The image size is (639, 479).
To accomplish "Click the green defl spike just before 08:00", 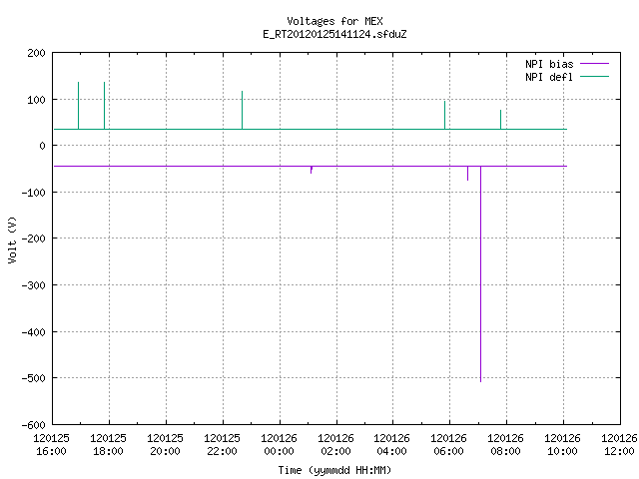I will [501, 120].
